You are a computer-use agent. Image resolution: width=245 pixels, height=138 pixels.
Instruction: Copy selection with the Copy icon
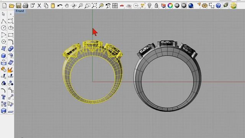pyautogui.click(x=46, y=6)
